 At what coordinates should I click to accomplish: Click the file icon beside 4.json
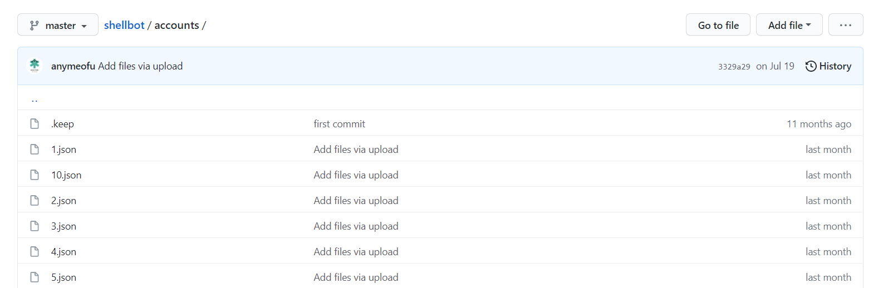[x=35, y=251]
